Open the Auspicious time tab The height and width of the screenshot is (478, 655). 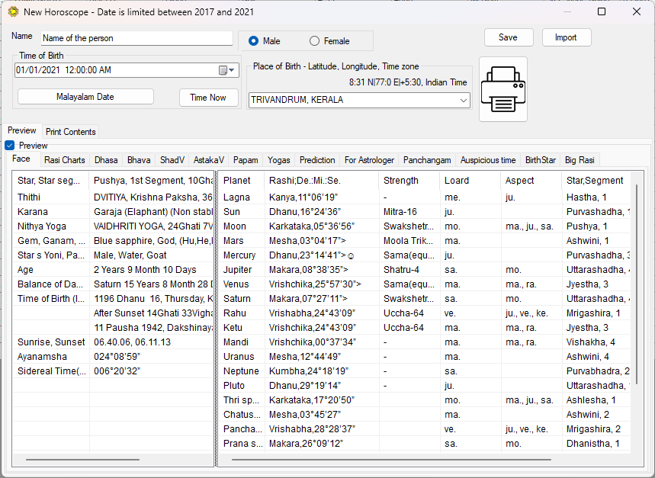click(488, 160)
